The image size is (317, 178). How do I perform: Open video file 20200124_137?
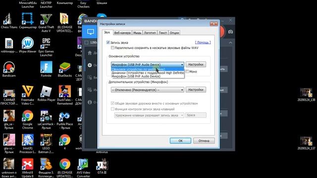point(306,143)
